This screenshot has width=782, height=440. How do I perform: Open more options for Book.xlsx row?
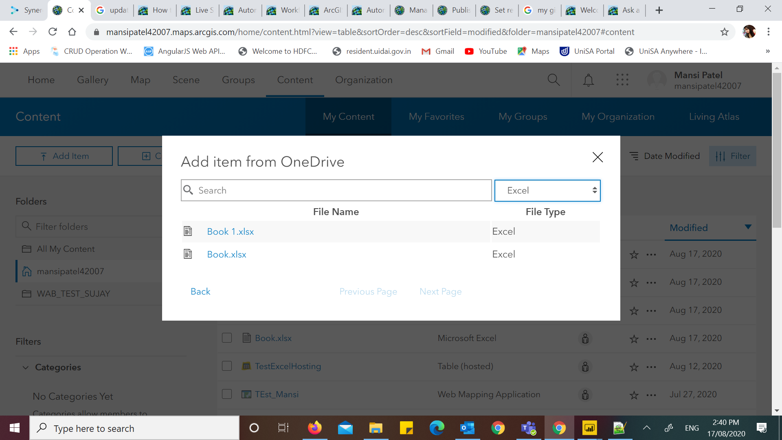651,339
